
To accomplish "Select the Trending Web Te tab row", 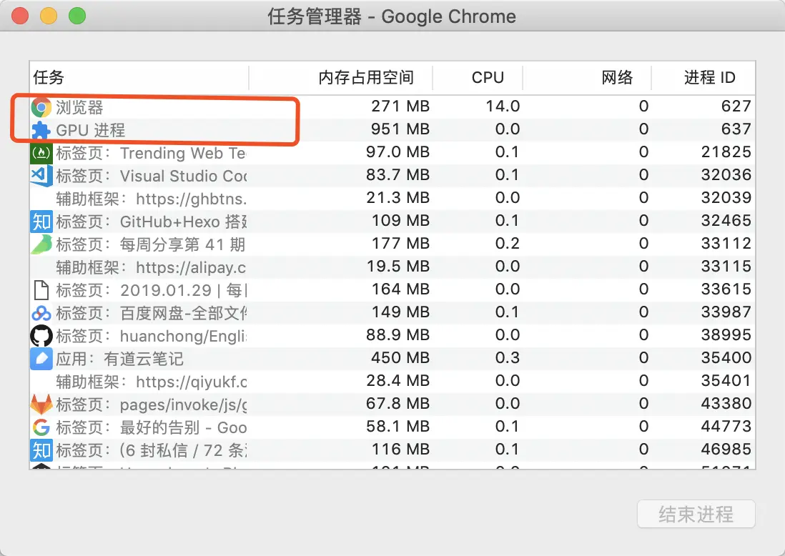I will pyautogui.click(x=393, y=153).
